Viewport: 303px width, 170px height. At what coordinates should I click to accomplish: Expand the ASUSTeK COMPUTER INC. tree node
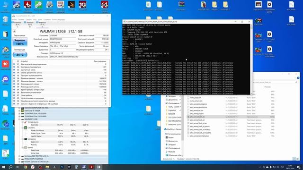click(x=19, y=108)
